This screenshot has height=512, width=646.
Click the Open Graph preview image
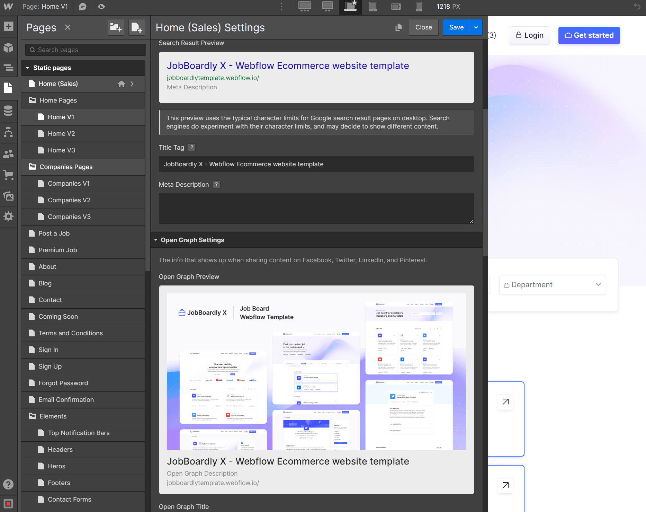coord(316,372)
